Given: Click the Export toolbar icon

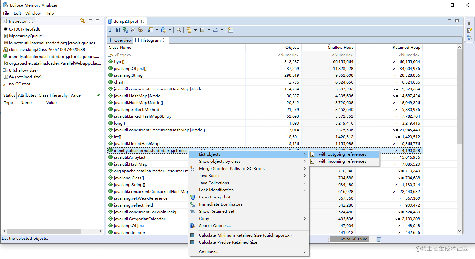Looking at the screenshot, I should click(215, 30).
